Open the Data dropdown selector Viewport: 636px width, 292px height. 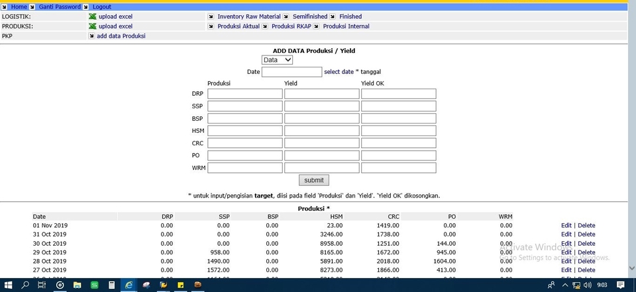277,60
